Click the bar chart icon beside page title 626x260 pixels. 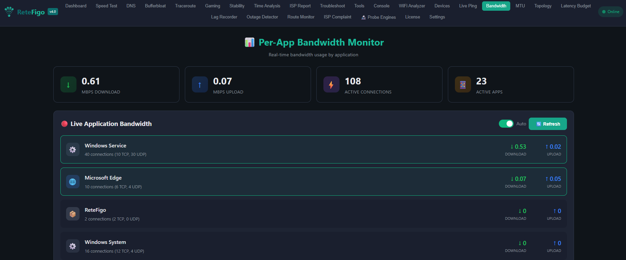coord(250,43)
